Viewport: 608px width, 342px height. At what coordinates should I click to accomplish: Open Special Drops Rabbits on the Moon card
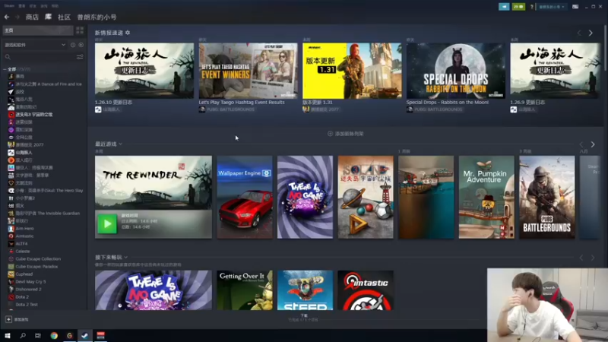(455, 71)
